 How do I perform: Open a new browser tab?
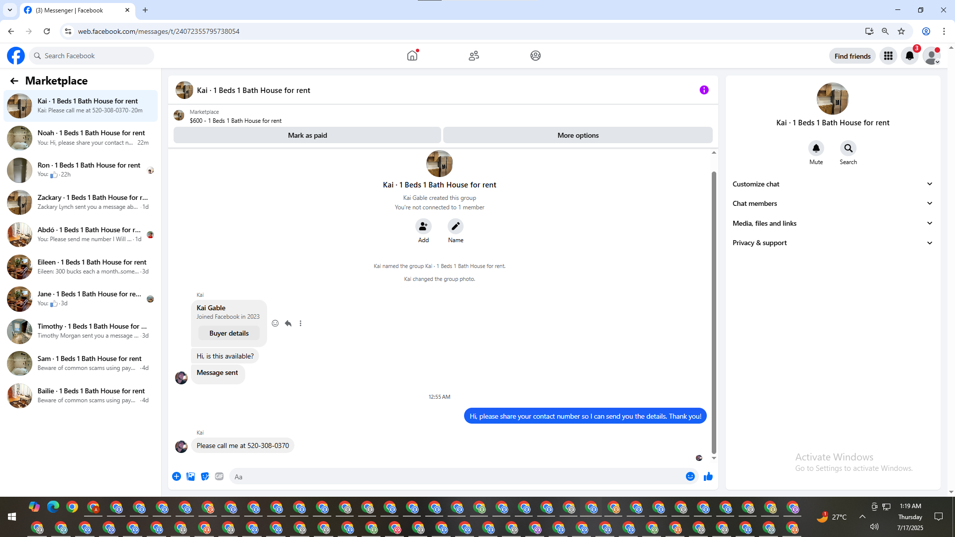pyautogui.click(x=145, y=10)
